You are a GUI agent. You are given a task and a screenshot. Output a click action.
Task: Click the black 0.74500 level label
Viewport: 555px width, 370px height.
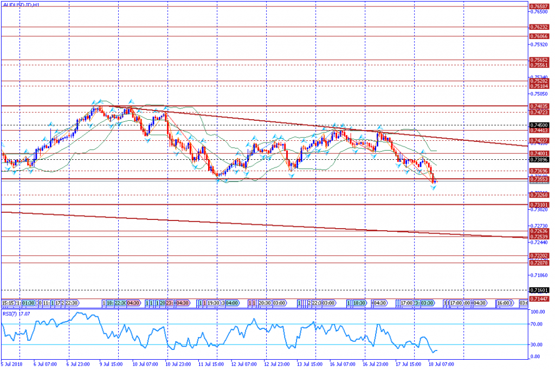tap(539, 125)
